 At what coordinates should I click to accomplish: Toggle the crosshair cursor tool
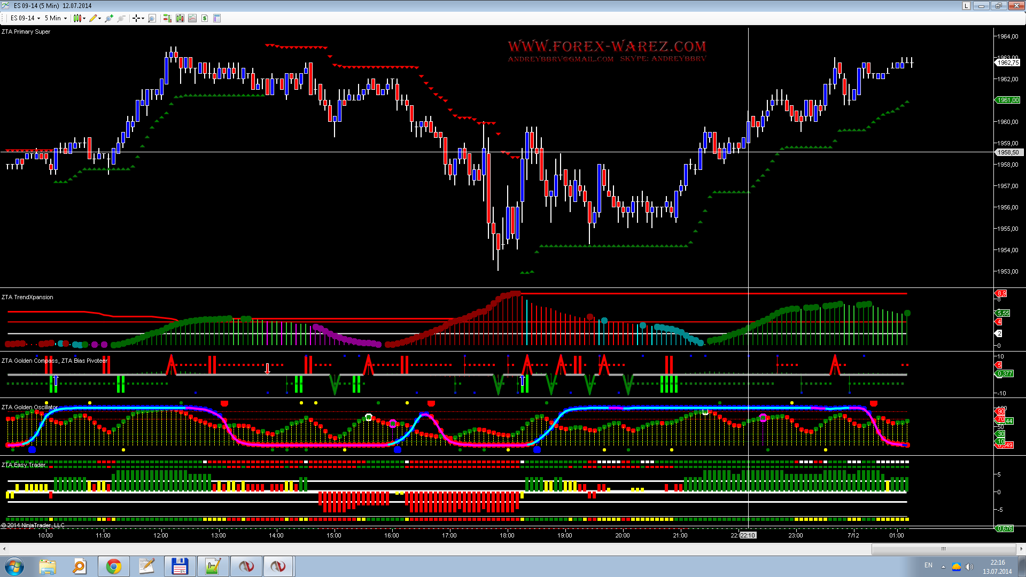137,18
